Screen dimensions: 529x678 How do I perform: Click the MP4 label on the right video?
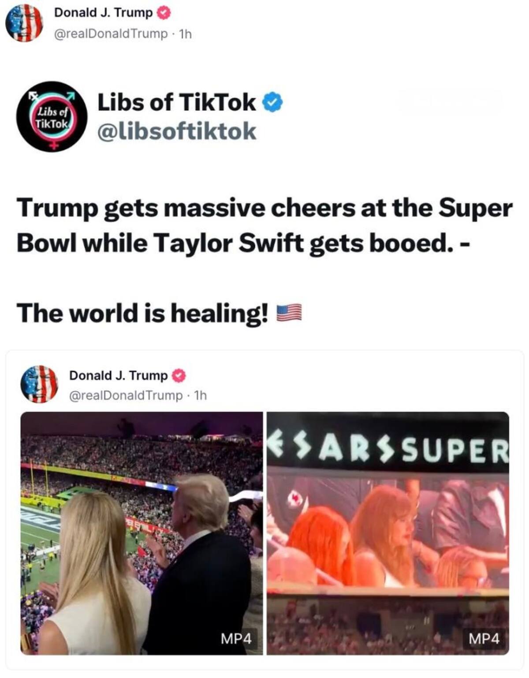(484, 638)
